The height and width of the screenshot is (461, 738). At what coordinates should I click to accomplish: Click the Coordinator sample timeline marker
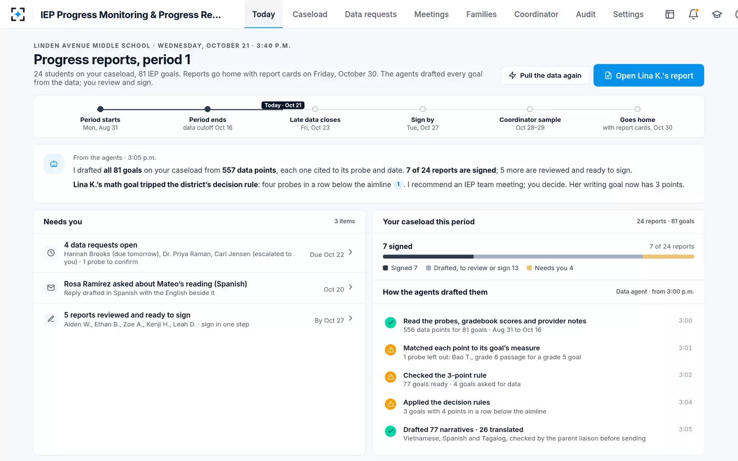[530, 109]
